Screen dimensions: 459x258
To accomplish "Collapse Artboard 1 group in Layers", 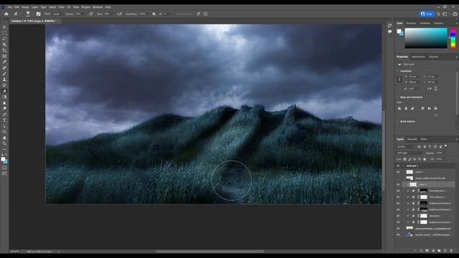I will 403,166.
